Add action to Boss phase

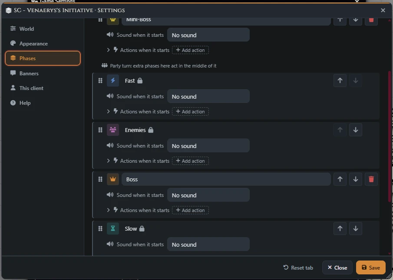point(190,210)
